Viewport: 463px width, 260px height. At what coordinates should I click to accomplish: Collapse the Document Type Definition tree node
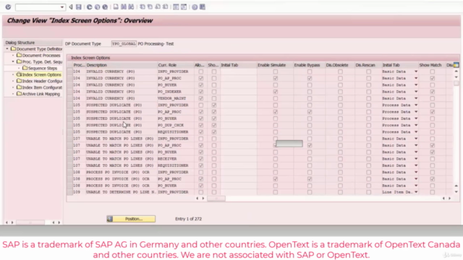[x=7, y=48]
